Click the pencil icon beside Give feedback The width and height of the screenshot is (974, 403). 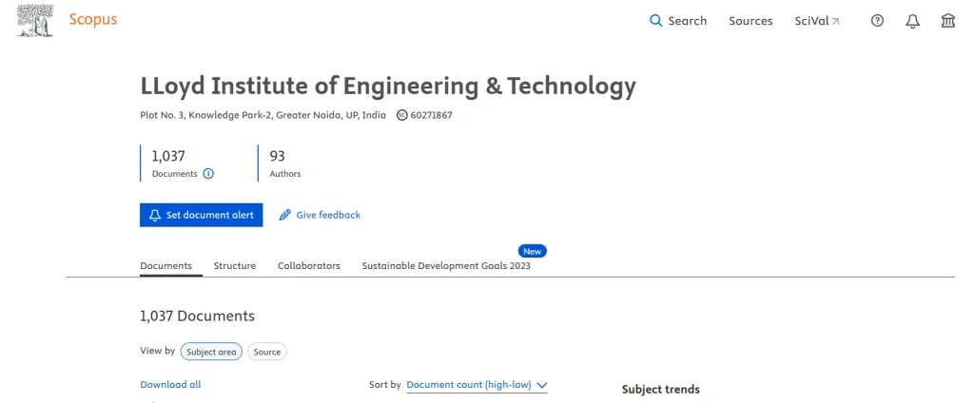click(284, 215)
